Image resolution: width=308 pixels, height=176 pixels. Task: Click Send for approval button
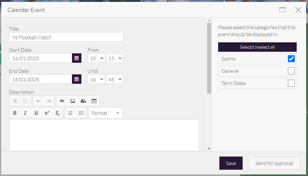pos(274,163)
